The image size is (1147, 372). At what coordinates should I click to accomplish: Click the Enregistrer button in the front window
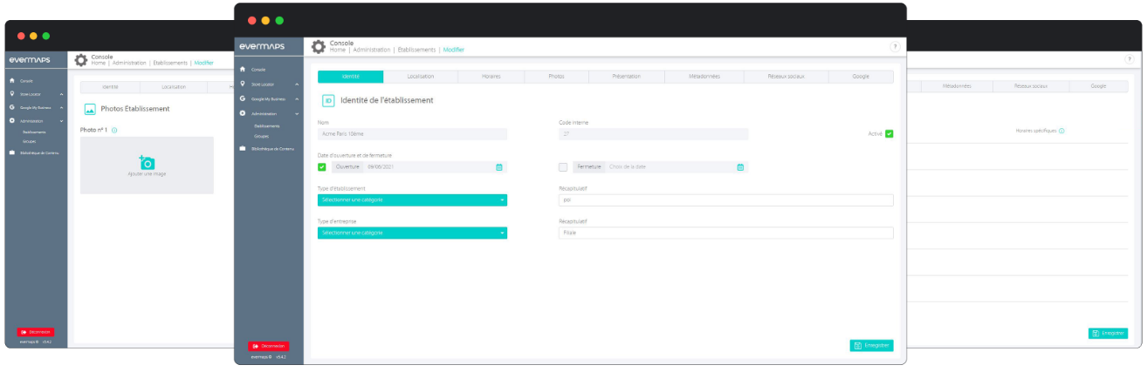tap(871, 346)
